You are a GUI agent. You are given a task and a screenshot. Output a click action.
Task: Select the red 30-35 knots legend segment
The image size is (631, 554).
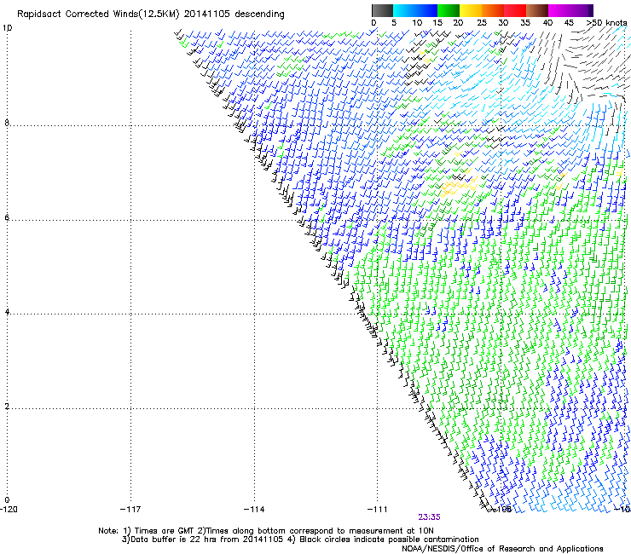point(515,10)
